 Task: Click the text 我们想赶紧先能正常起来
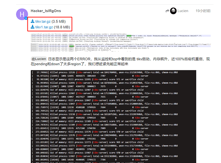(108, 64)
